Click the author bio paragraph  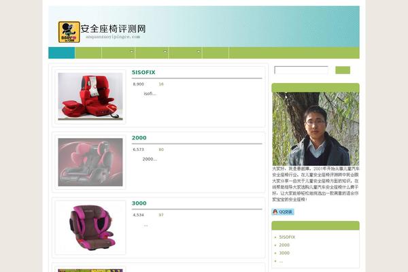(x=316, y=184)
